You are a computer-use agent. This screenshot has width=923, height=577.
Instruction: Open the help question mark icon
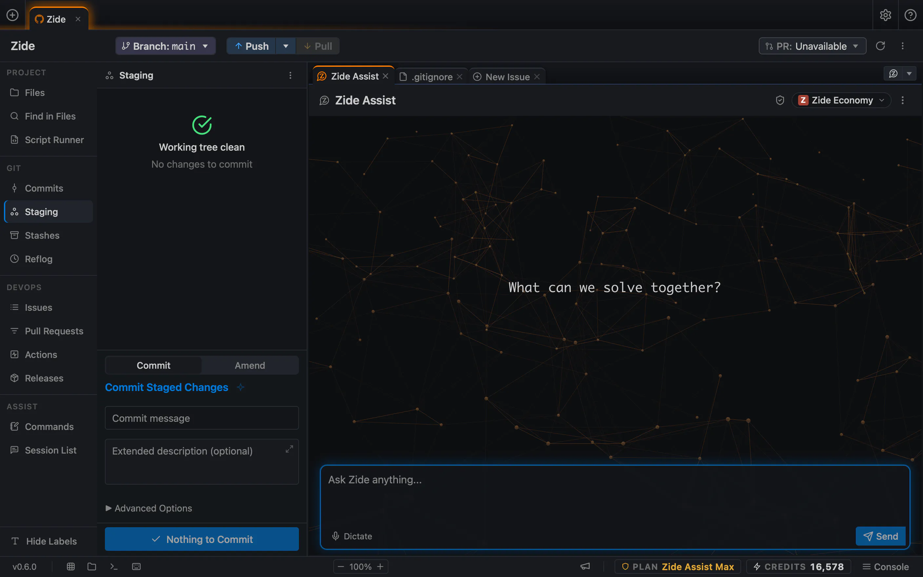(x=911, y=15)
